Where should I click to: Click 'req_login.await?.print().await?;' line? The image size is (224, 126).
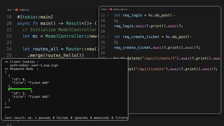(148, 26)
